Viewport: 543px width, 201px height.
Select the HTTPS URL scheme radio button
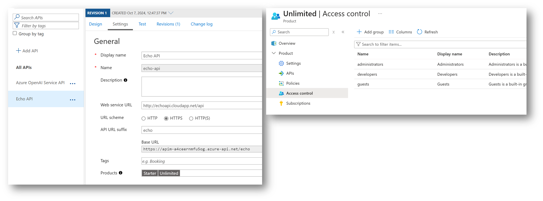[x=166, y=118]
